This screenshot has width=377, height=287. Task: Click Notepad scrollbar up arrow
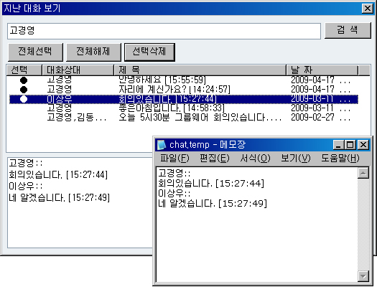[x=363, y=173]
